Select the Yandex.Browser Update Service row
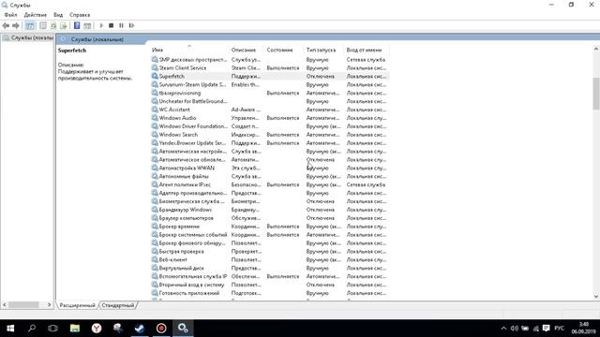 (x=270, y=143)
